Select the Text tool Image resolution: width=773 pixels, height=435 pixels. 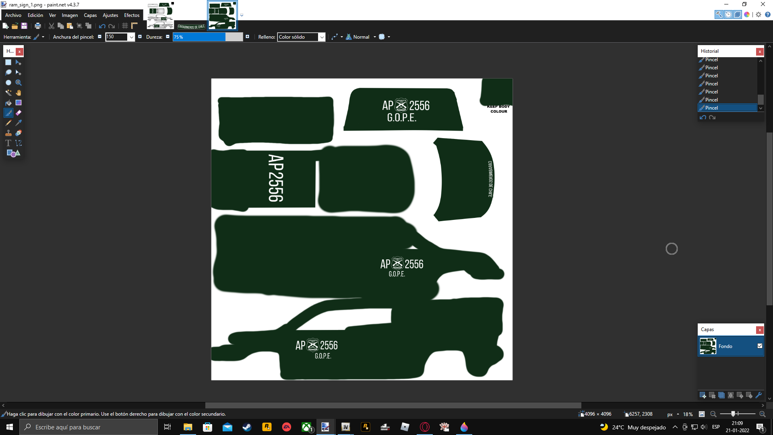[8, 143]
